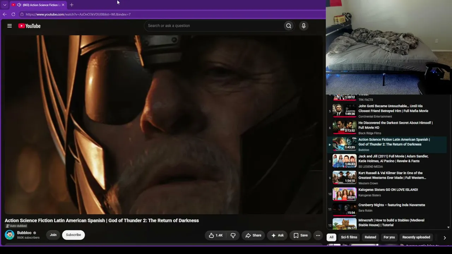Open the God of Thunder 2 playlist thumbnail
Screen dimensions: 452x254
pyautogui.click(x=344, y=144)
